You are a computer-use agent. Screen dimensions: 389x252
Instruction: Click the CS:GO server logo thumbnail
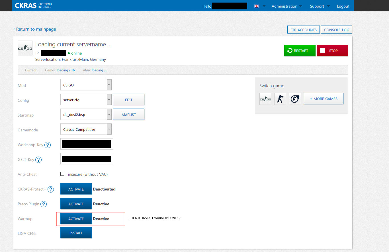25,48
